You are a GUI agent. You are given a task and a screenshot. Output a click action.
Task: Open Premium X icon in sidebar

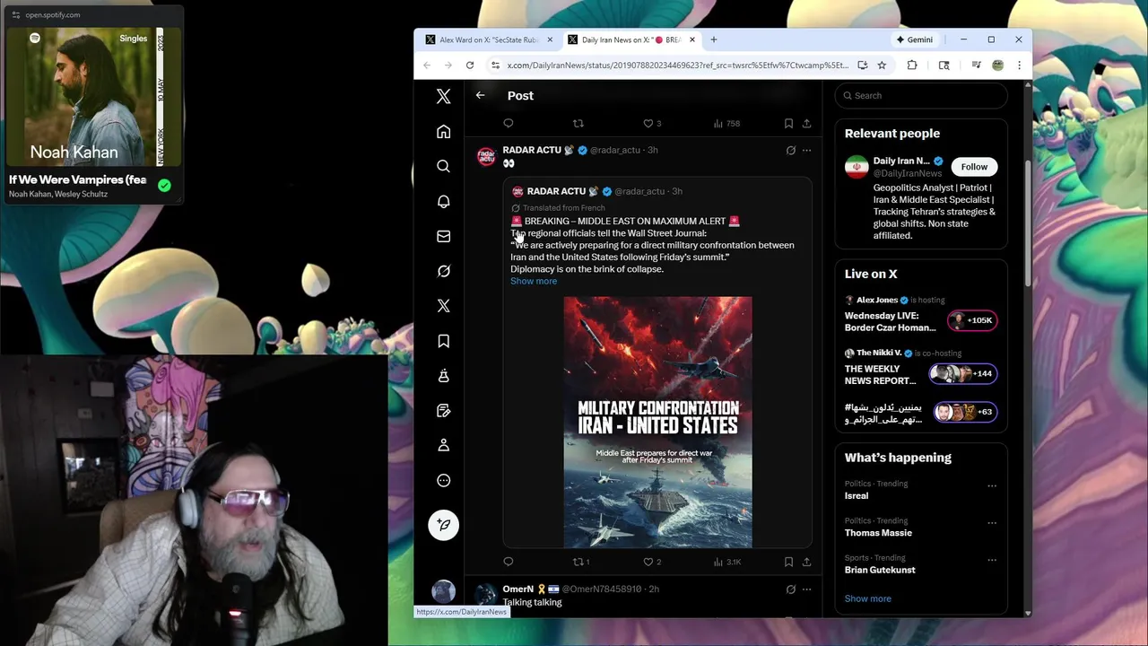[443, 306]
